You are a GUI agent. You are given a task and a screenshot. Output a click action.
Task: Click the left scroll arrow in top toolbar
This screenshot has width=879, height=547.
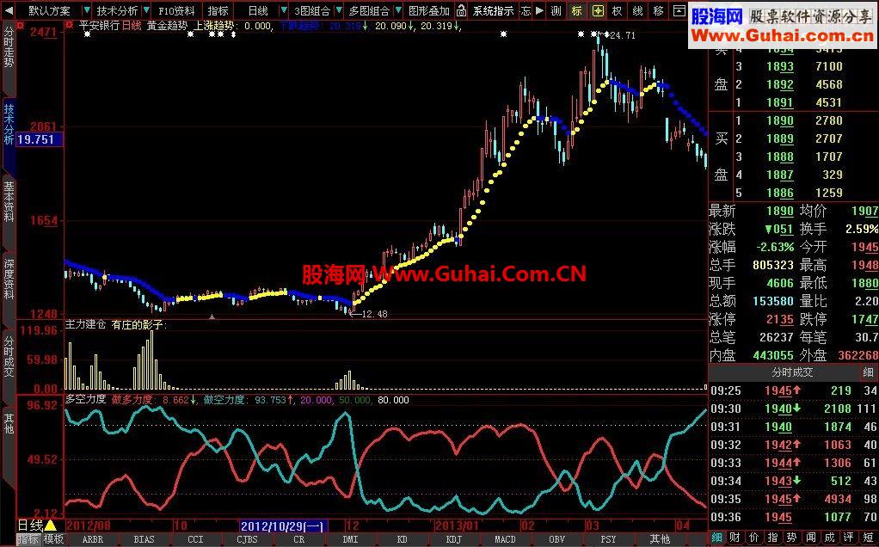click(x=9, y=10)
